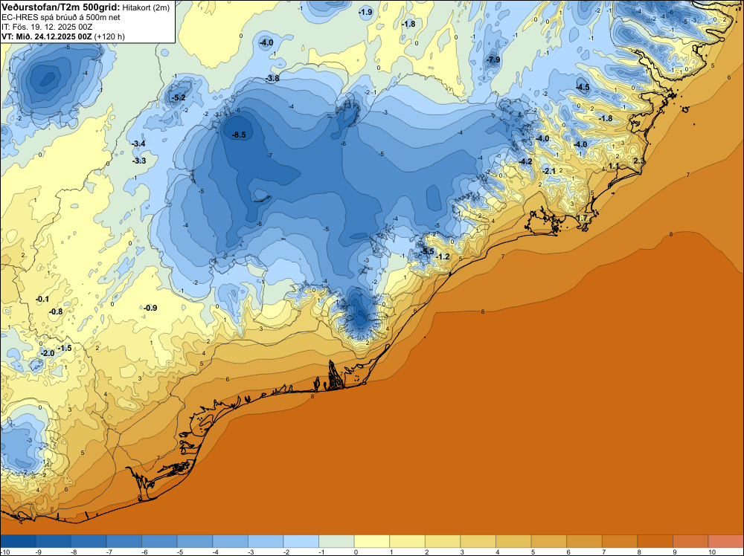The image size is (744, 556).
Task: Click the 'Hitakort (2m)' label in the header
Action: coord(146,7)
